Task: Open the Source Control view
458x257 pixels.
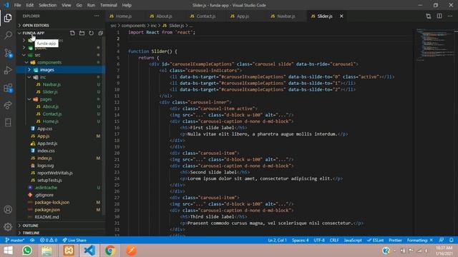Action: tap(8, 53)
